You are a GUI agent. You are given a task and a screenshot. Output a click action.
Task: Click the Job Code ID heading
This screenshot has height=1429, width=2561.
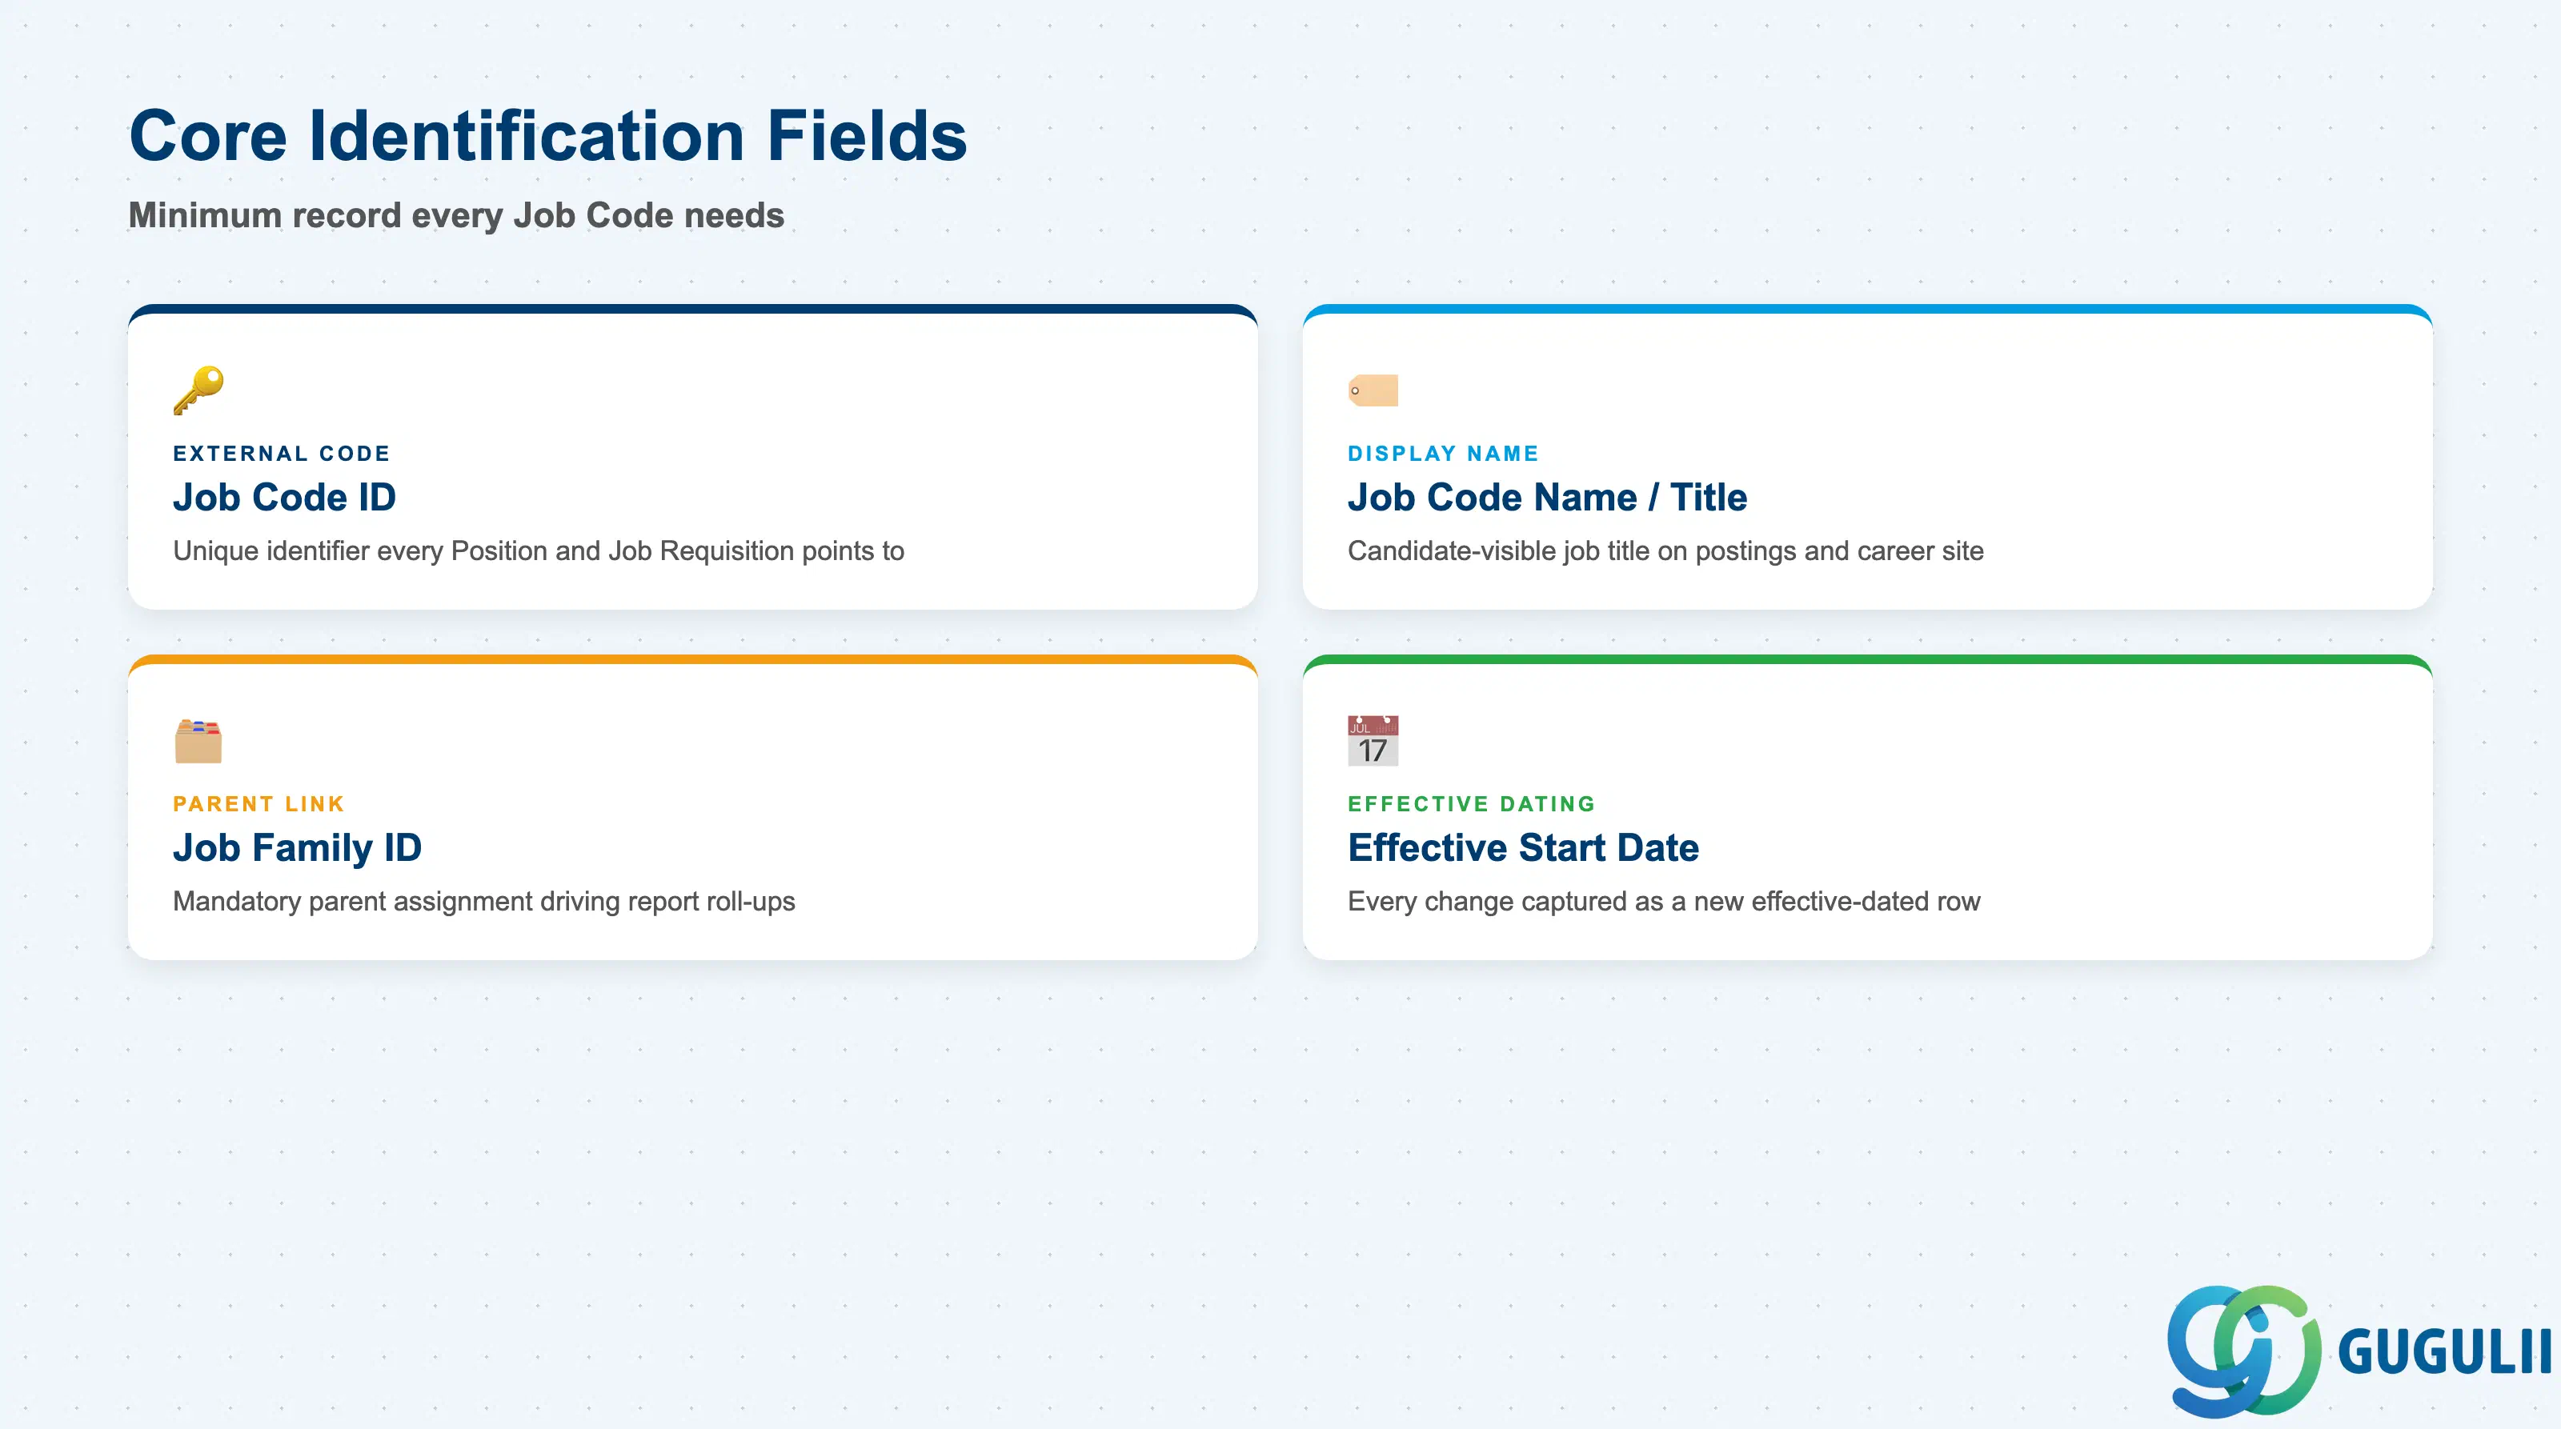pyautogui.click(x=284, y=497)
